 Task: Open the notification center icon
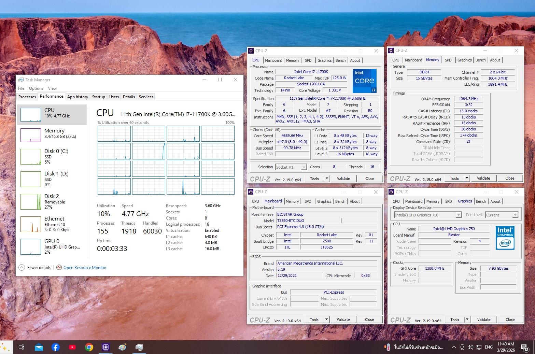click(524, 348)
